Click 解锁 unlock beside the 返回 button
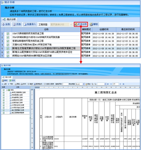Viewport: 141px width, 150px height. (5, 80)
